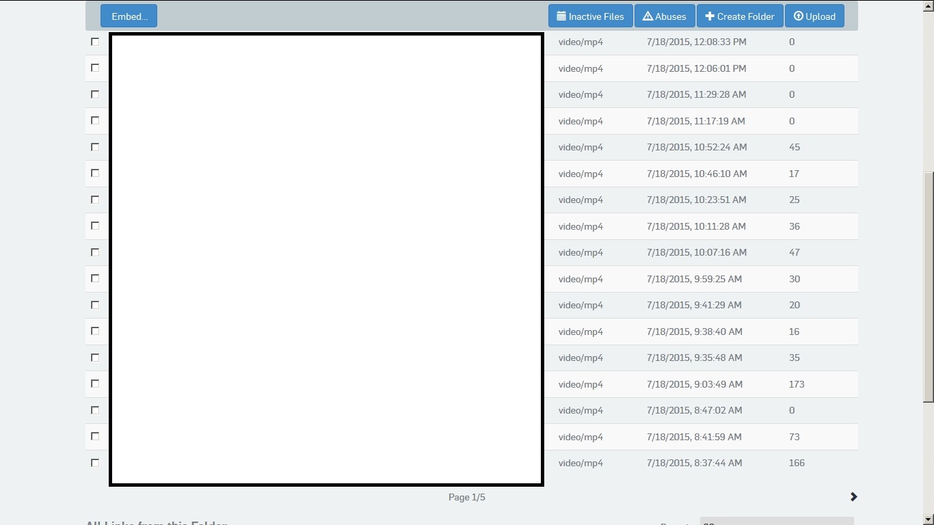
Task: Click download count 45
Action: [795, 147]
